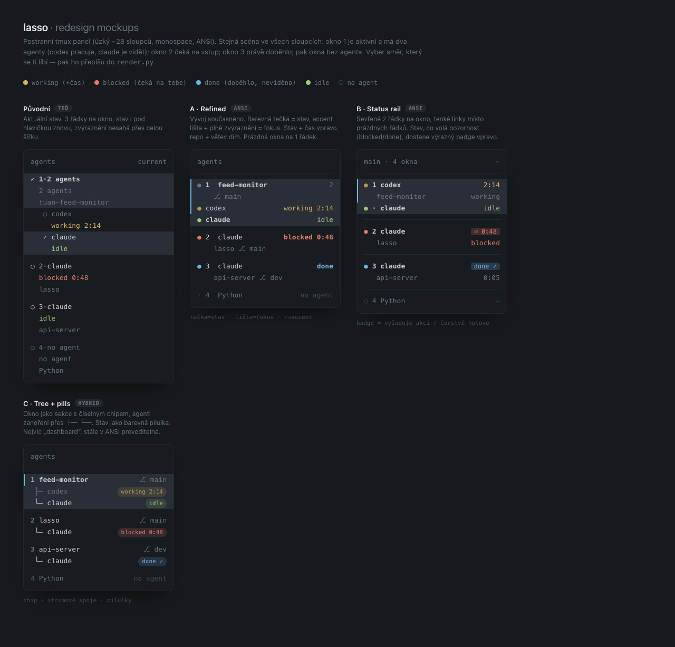Click '4 Python' row in panel A

(x=265, y=295)
